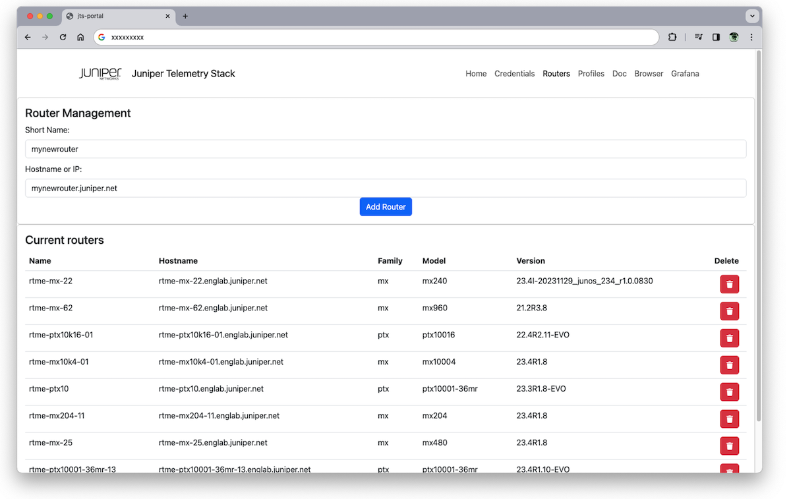Click the browser profile avatar
This screenshot has height=499, width=791.
pyautogui.click(x=734, y=37)
